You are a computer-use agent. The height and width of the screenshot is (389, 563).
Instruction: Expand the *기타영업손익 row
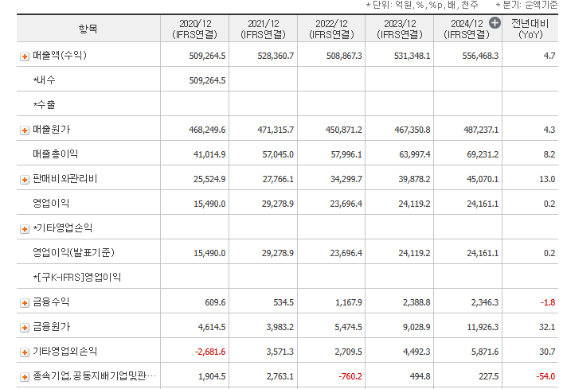[25, 229]
